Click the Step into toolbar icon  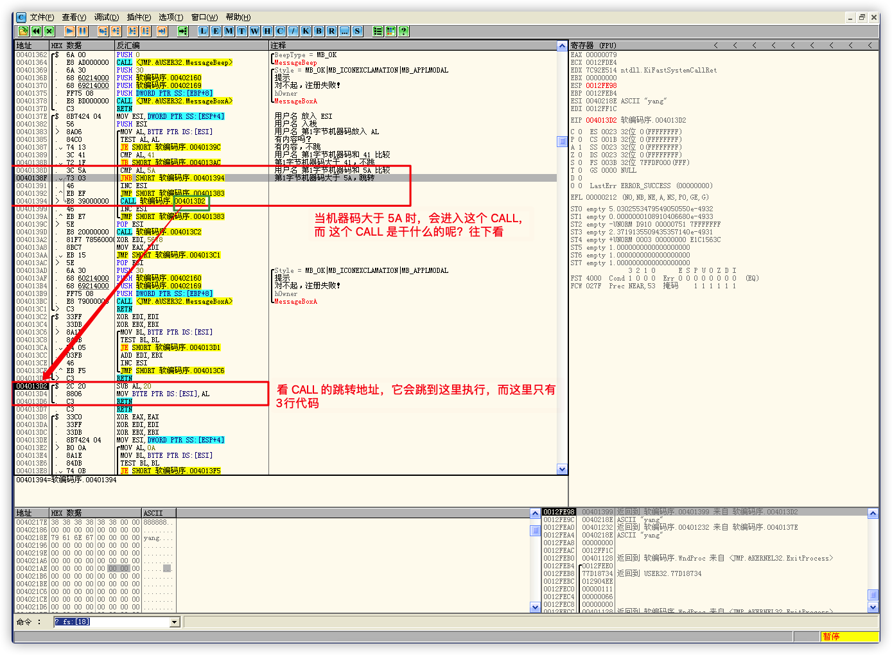point(103,31)
